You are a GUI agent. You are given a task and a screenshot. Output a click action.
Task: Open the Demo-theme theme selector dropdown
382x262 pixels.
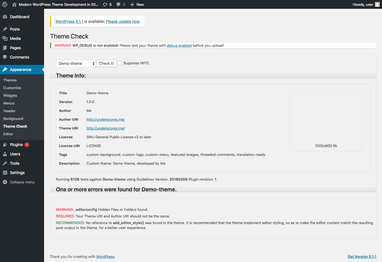(x=76, y=64)
